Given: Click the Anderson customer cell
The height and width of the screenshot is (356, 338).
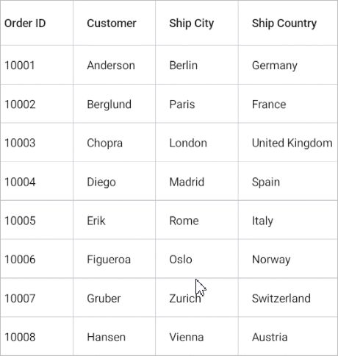Looking at the screenshot, I should (x=114, y=65).
